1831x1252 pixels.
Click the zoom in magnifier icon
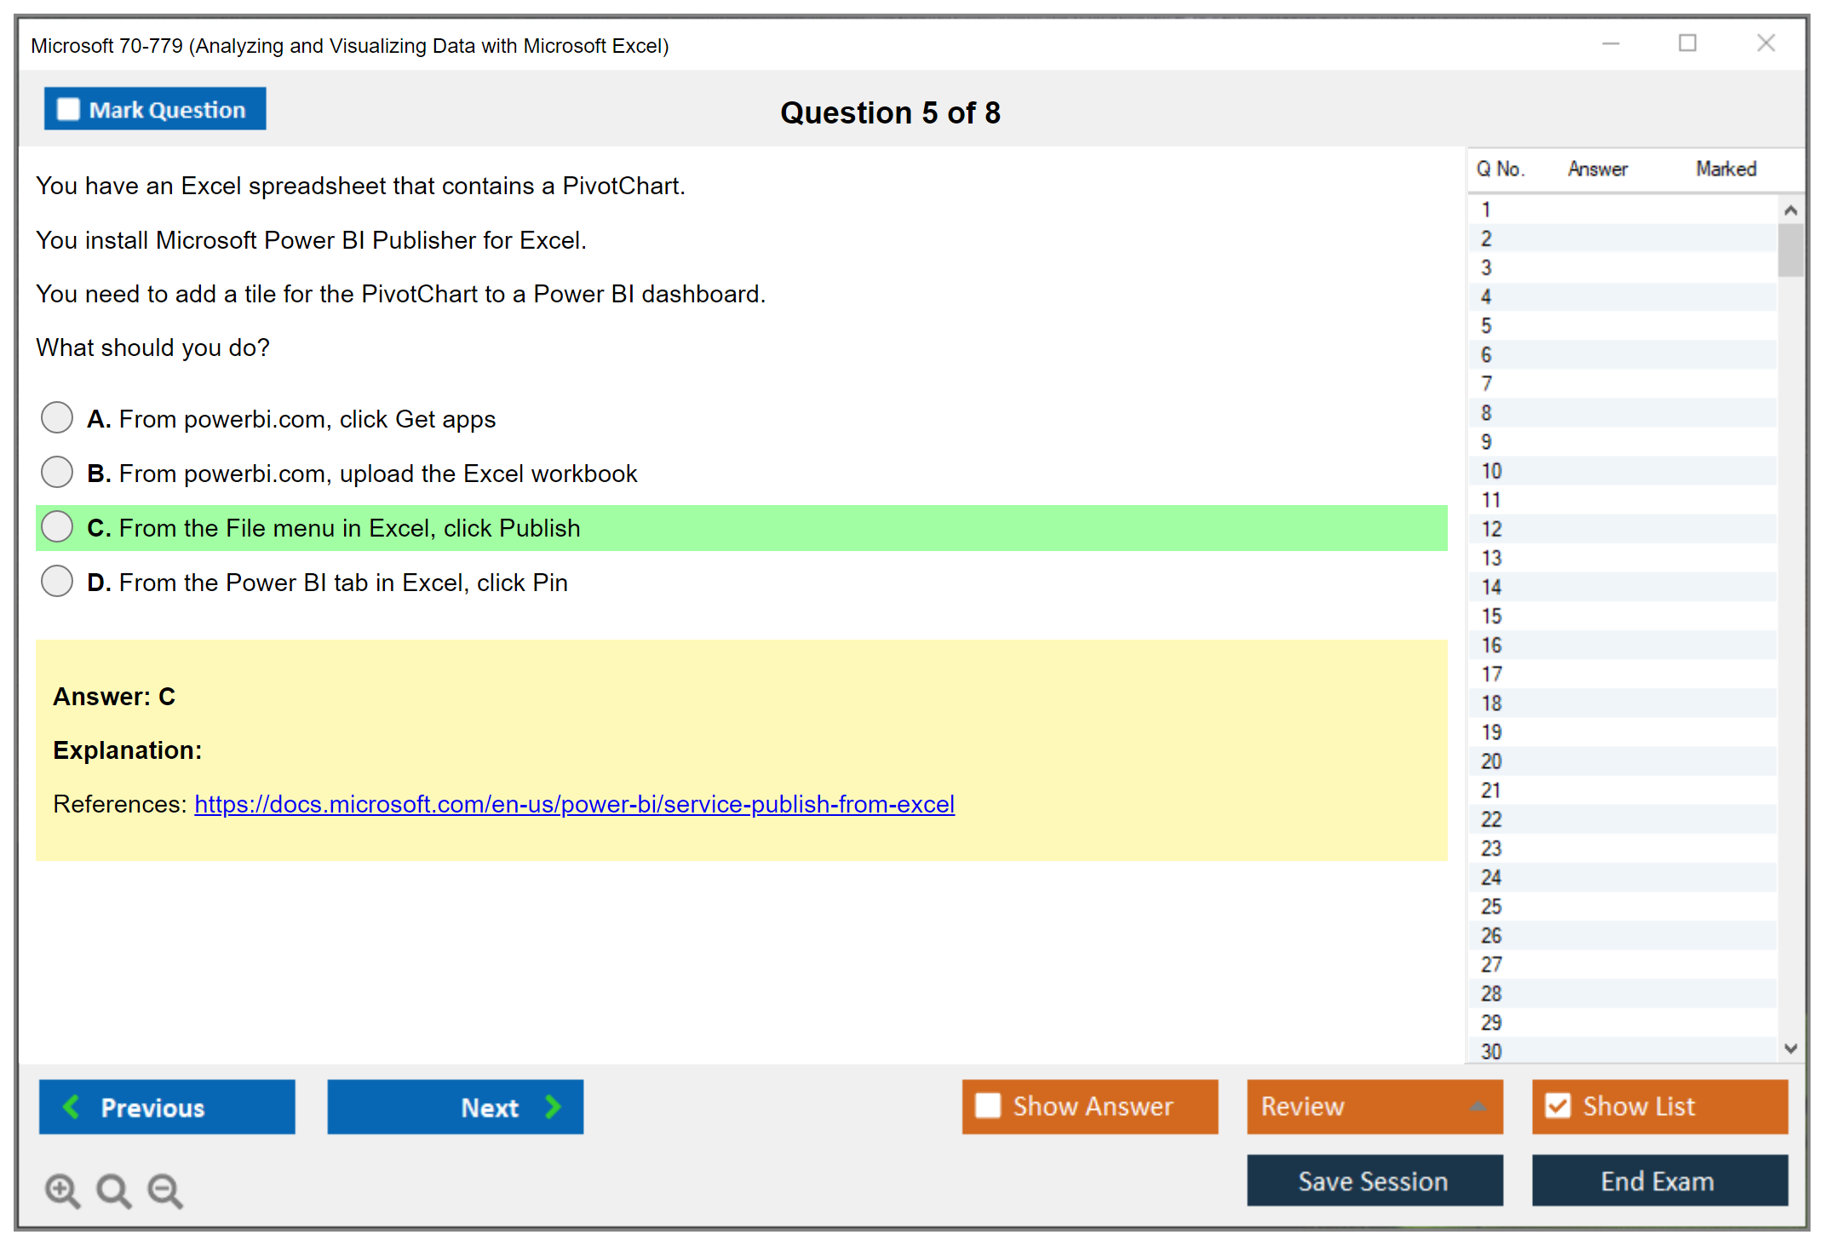tap(62, 1190)
